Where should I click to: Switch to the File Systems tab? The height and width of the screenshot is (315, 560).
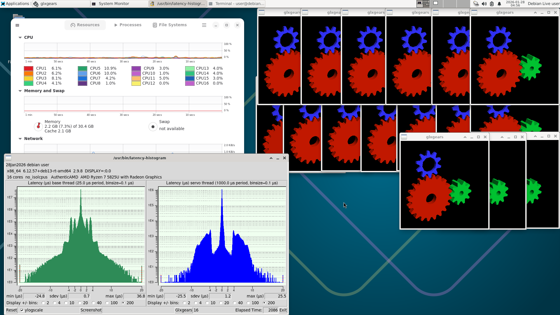170,25
